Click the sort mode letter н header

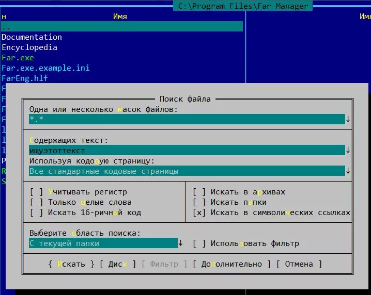click(4, 17)
